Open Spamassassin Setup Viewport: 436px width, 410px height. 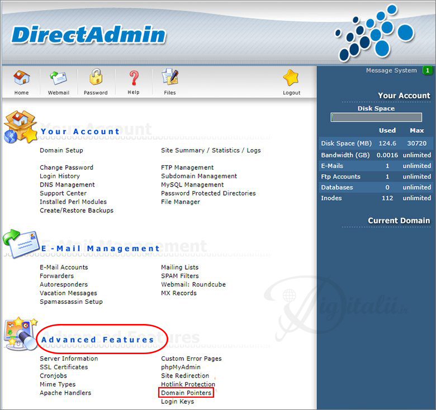click(x=71, y=302)
